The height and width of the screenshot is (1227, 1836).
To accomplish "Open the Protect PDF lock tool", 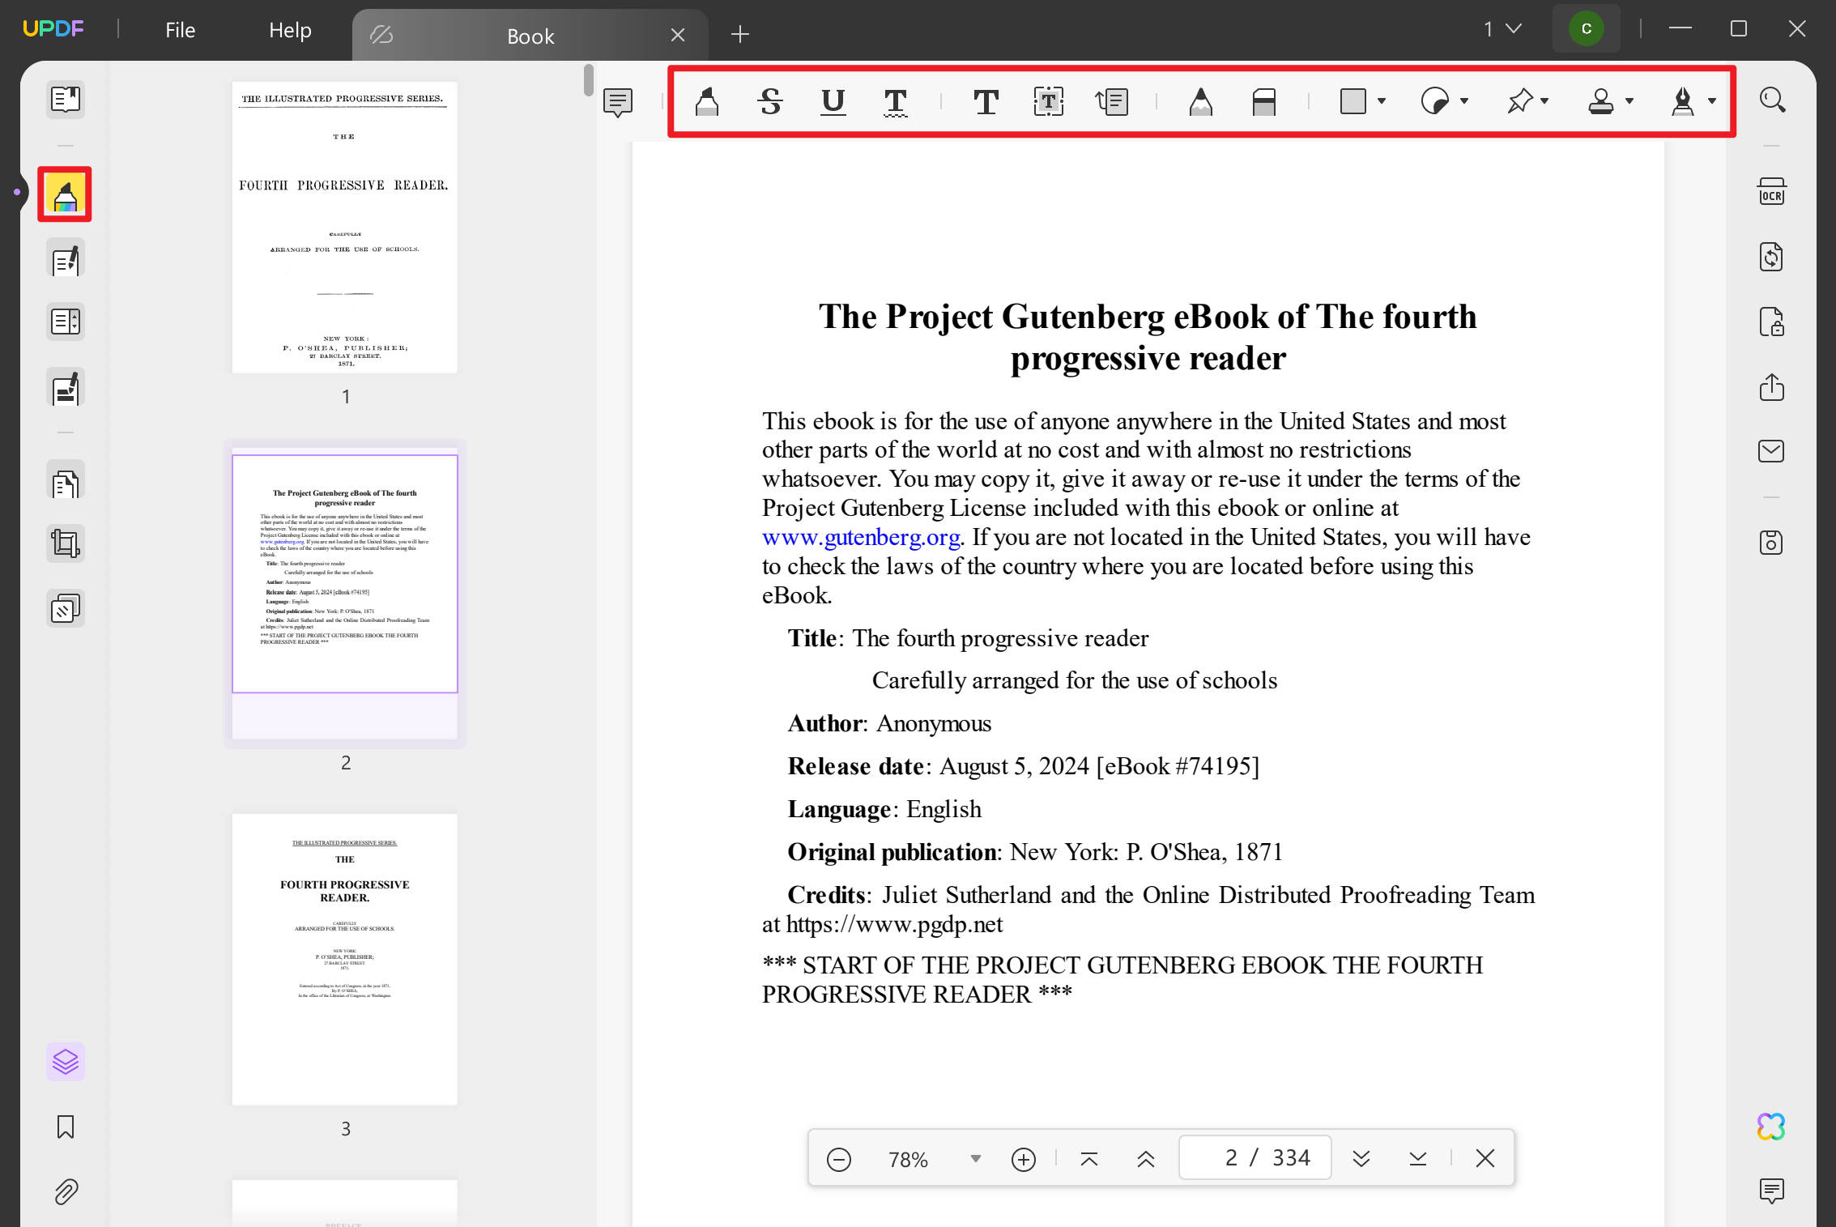I will coord(1771,322).
